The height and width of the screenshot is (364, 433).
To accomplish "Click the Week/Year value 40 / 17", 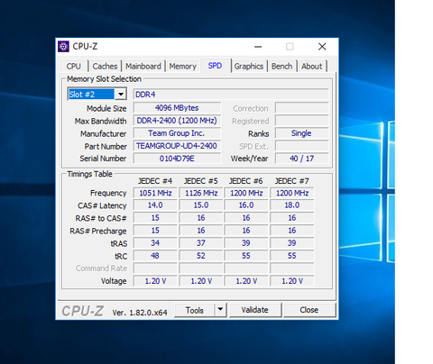I will [x=301, y=159].
